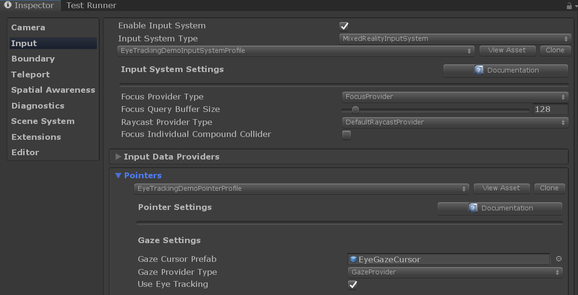Switch to the Test Runner tab
The height and width of the screenshot is (295, 578).
(92, 6)
